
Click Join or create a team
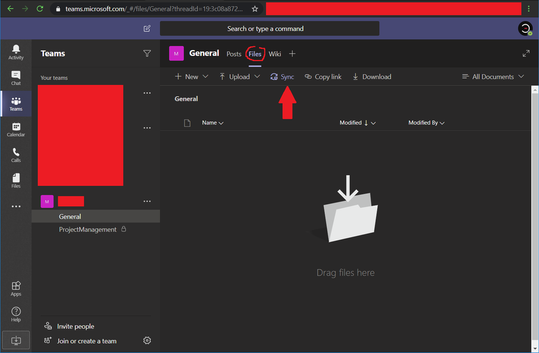80,341
